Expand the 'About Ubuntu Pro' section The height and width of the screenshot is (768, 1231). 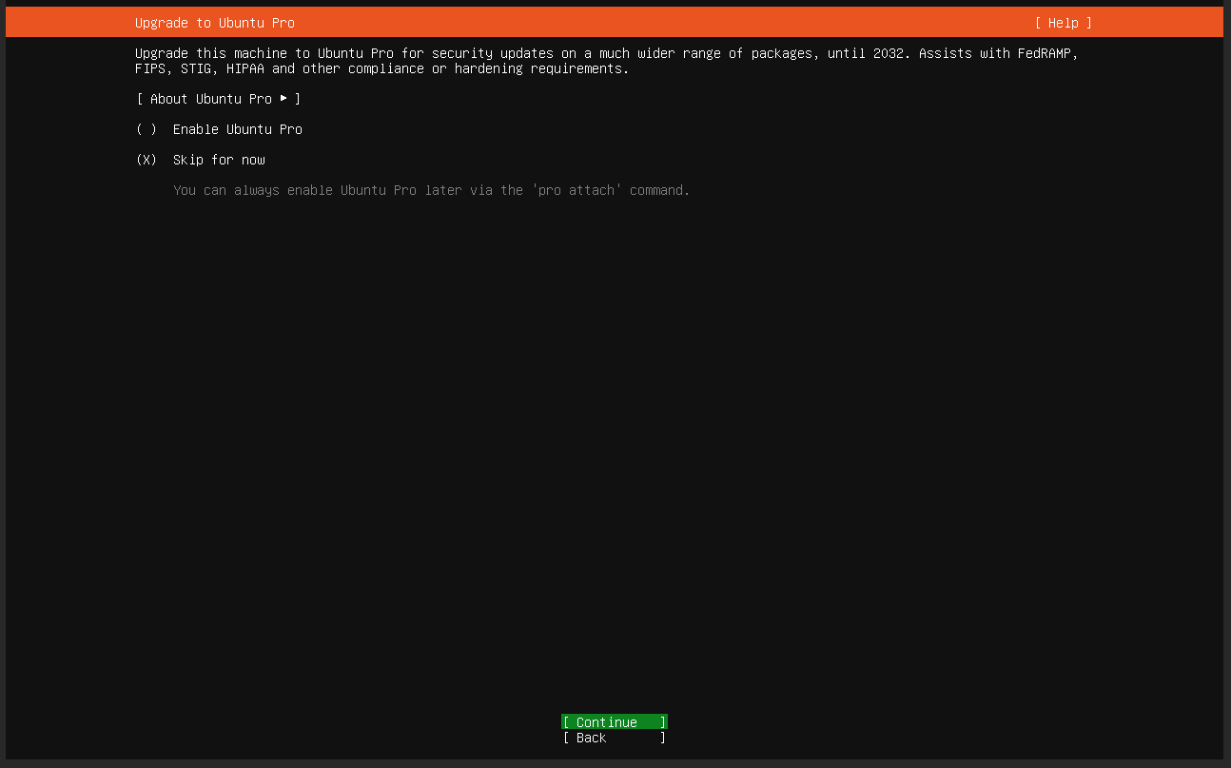[x=218, y=98]
